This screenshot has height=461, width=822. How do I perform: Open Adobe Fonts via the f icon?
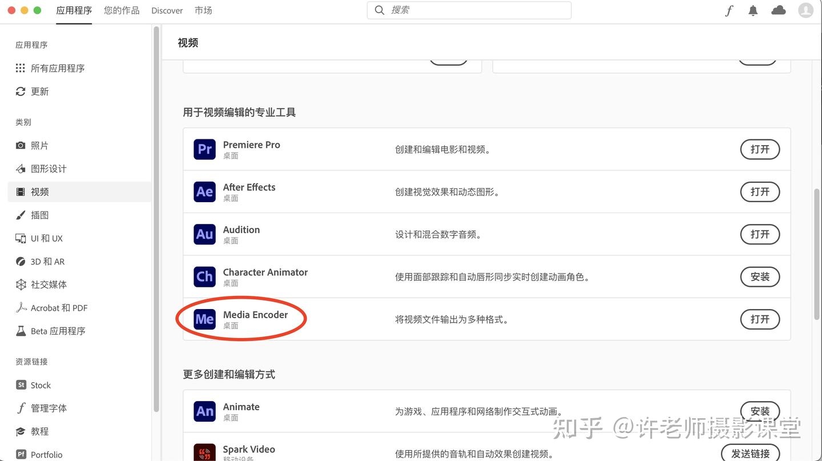click(x=729, y=10)
